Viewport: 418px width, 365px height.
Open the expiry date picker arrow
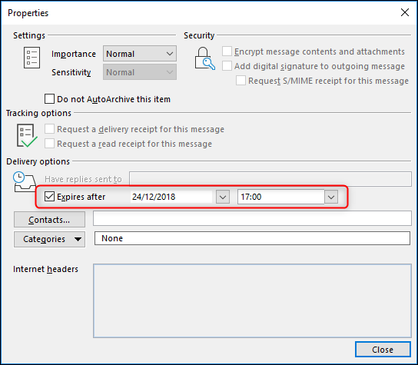(223, 197)
